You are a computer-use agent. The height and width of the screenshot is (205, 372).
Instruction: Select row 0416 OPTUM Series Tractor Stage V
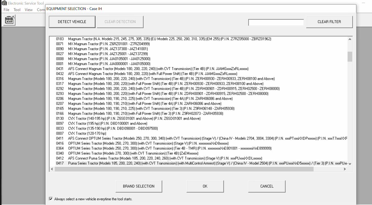[x=198, y=143]
